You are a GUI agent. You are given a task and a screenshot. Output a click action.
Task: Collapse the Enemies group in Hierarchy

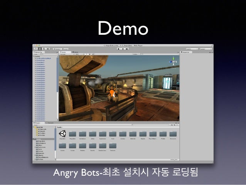34,56
